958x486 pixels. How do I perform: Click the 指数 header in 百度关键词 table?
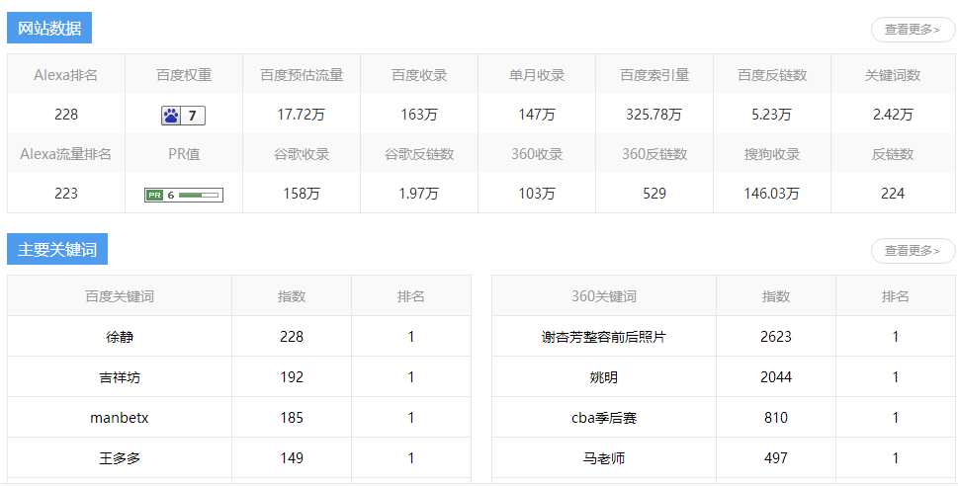(292, 296)
